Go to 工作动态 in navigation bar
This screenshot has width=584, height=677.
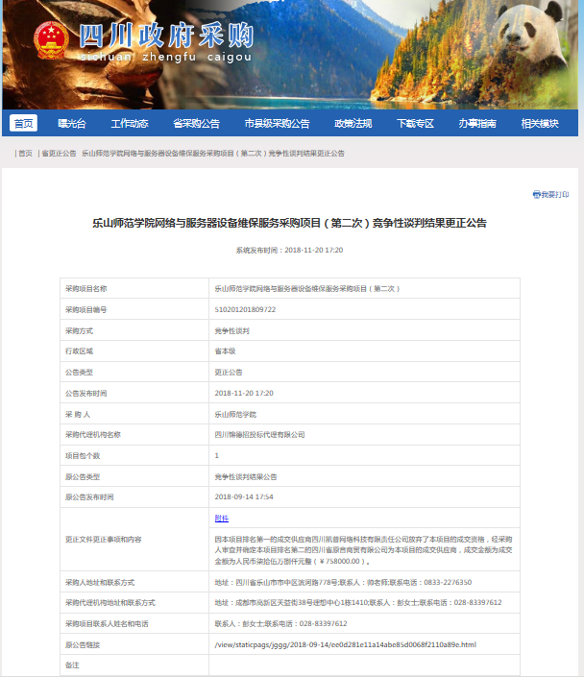129,123
